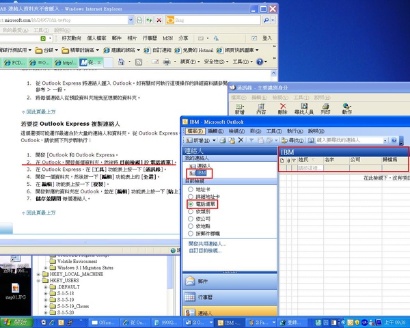This screenshot has height=328, width=410.
Task: Click the 公司 column header in contact list
Action: pyautogui.click(x=365, y=160)
